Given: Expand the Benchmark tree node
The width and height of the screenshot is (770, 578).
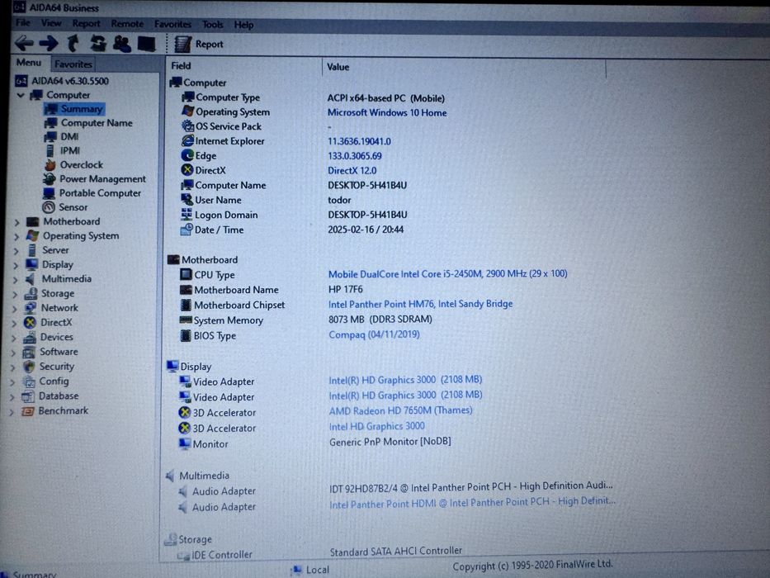Looking at the screenshot, I should (12, 412).
